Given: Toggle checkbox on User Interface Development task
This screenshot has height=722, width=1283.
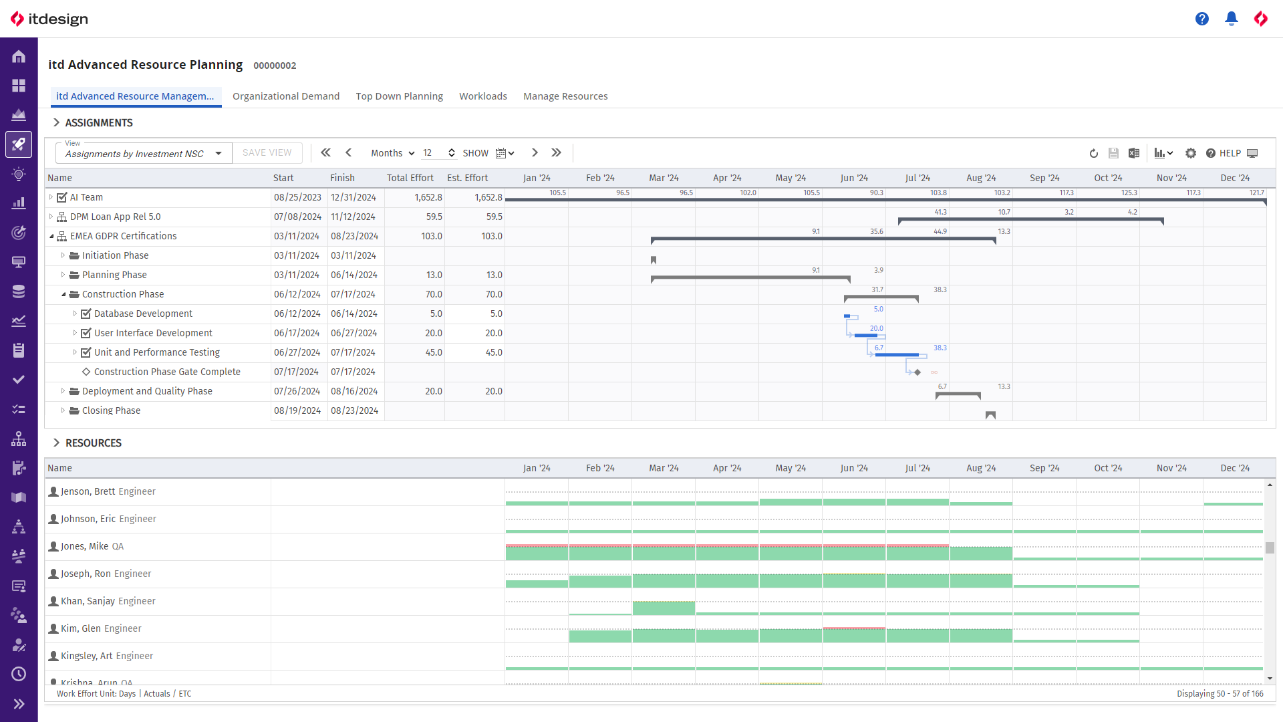Looking at the screenshot, I should [86, 332].
